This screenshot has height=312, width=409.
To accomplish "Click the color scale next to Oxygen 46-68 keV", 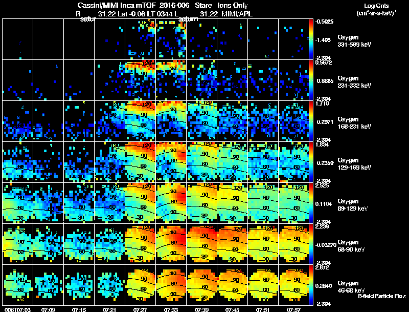I will tap(311, 285).
